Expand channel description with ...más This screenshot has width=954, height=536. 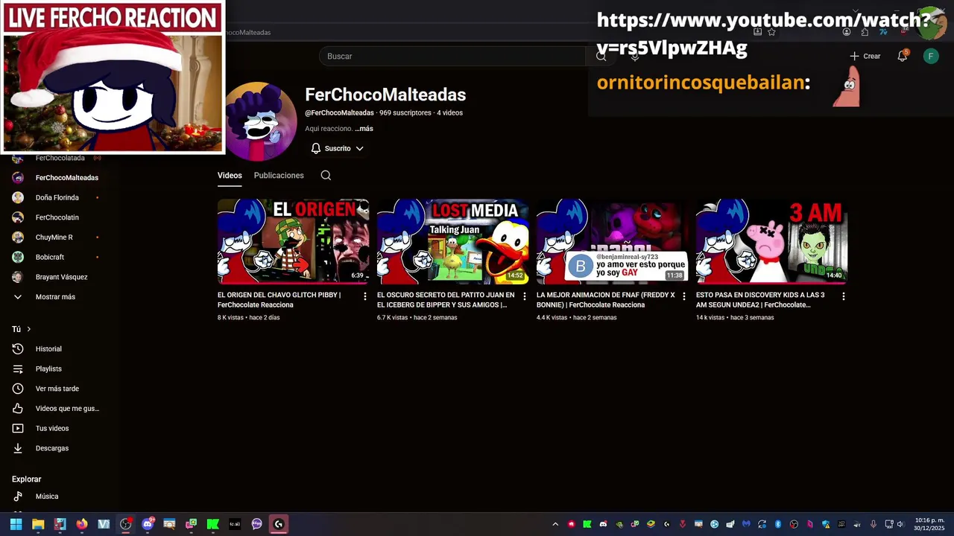point(364,129)
